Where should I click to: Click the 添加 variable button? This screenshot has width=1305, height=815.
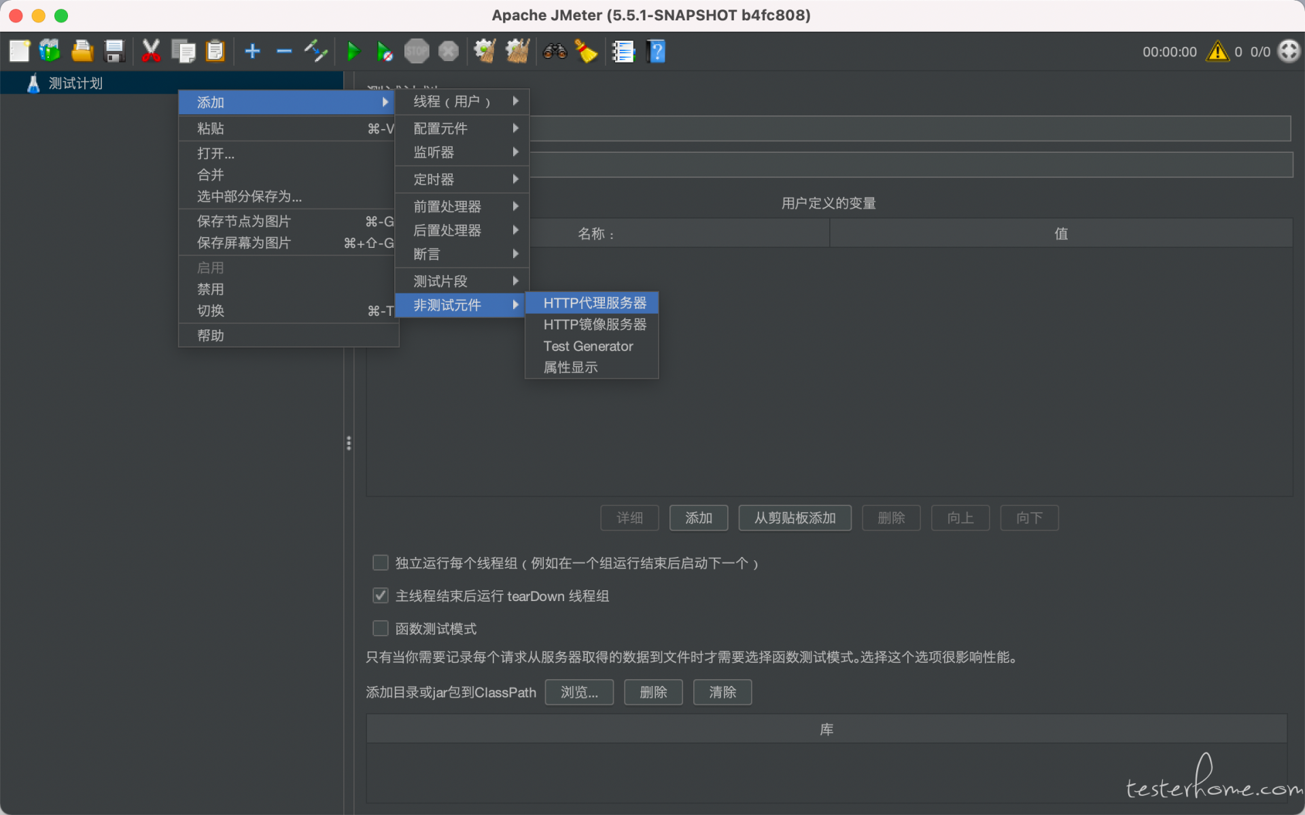point(699,518)
